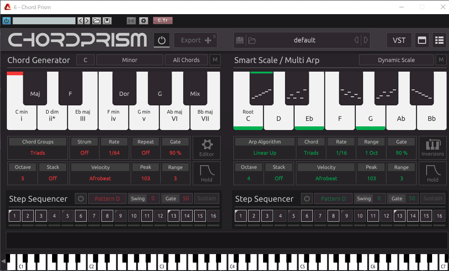Change the Chord Generator Stack value Off

[53, 178]
